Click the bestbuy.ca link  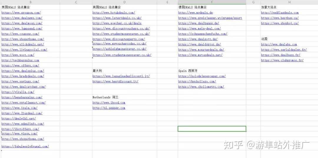coord(280,18)
